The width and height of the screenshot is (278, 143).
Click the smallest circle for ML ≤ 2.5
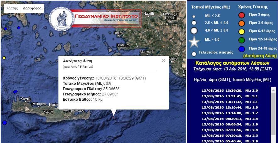coord(194,16)
